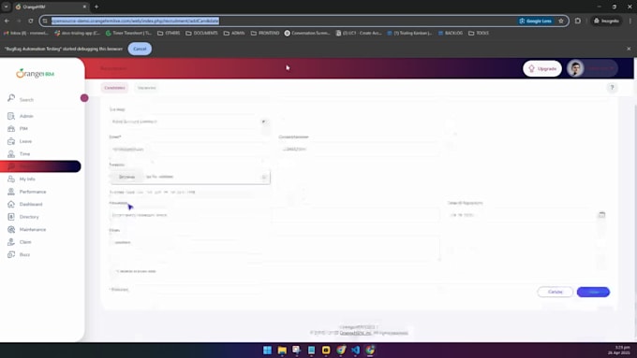Click the blue Save button

pyautogui.click(x=593, y=292)
